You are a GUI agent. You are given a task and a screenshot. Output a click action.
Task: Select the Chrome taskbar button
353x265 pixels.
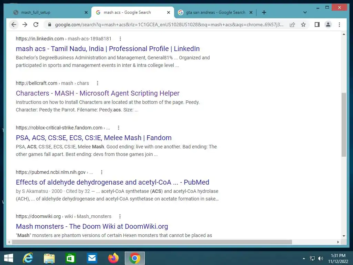[x=135, y=258]
